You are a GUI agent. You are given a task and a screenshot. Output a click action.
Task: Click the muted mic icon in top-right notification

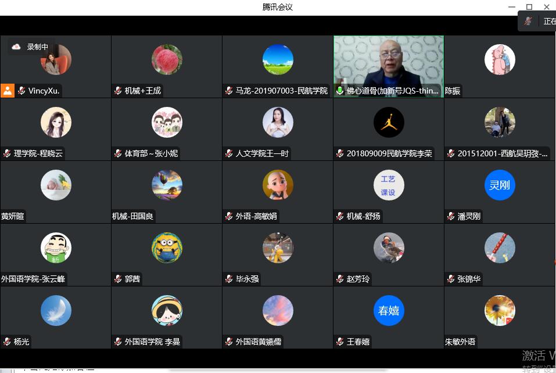pos(528,21)
